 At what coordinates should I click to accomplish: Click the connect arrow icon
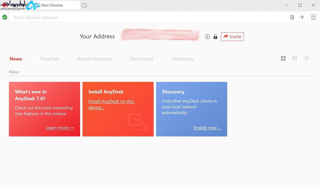301,17
